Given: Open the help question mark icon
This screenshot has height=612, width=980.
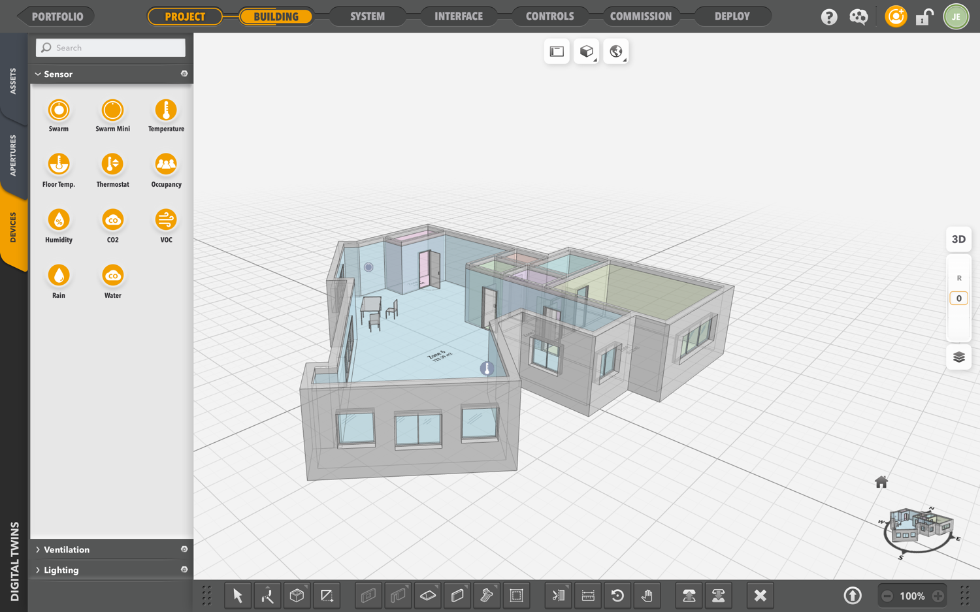Looking at the screenshot, I should [828, 17].
